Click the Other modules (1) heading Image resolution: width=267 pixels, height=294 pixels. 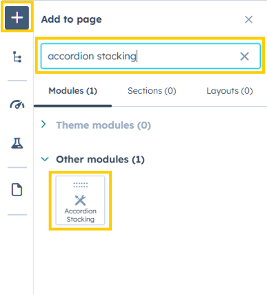100,159
